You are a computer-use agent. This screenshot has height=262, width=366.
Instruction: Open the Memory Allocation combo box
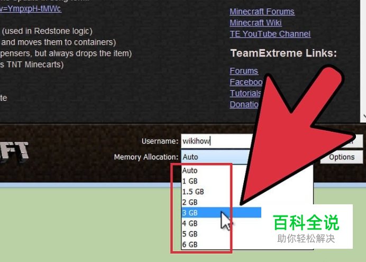point(216,157)
